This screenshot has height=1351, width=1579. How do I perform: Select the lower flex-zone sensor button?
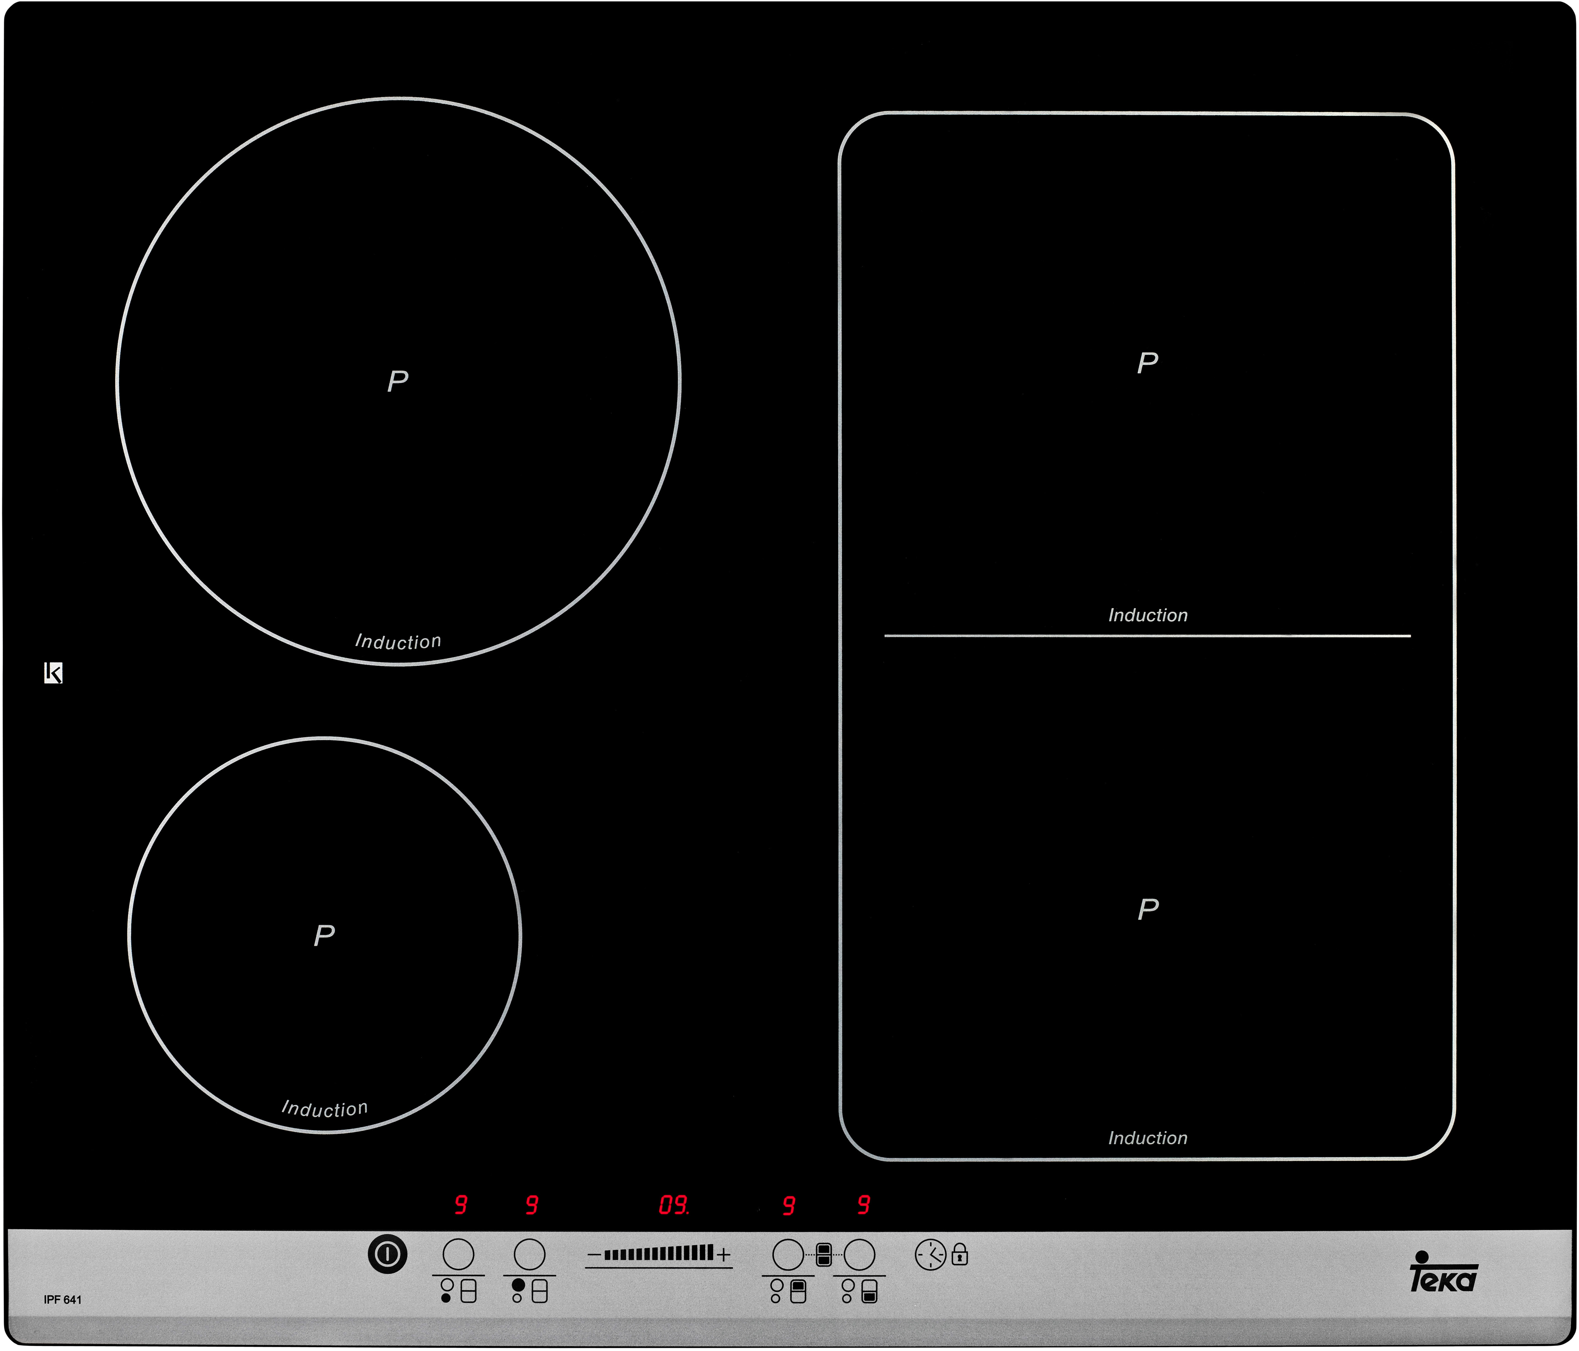click(x=860, y=1255)
